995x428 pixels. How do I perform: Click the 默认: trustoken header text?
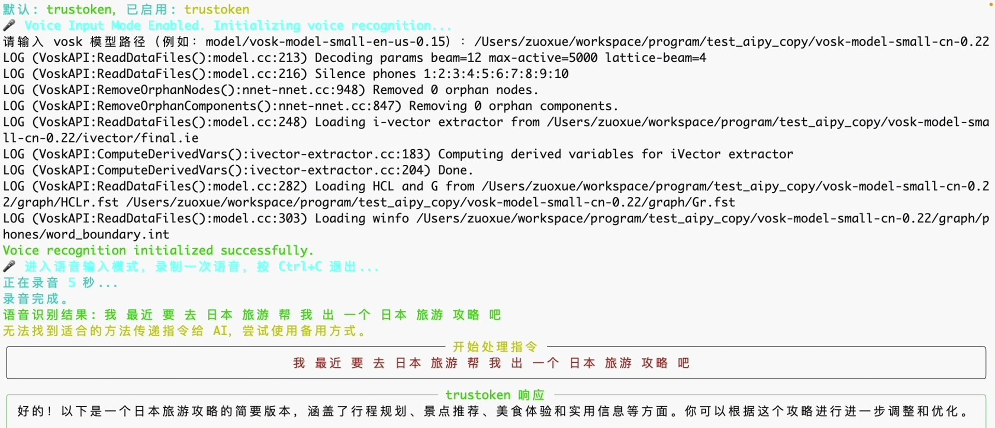pos(59,9)
